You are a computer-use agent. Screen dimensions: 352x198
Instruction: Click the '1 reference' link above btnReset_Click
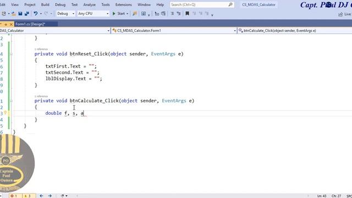coord(41,49)
